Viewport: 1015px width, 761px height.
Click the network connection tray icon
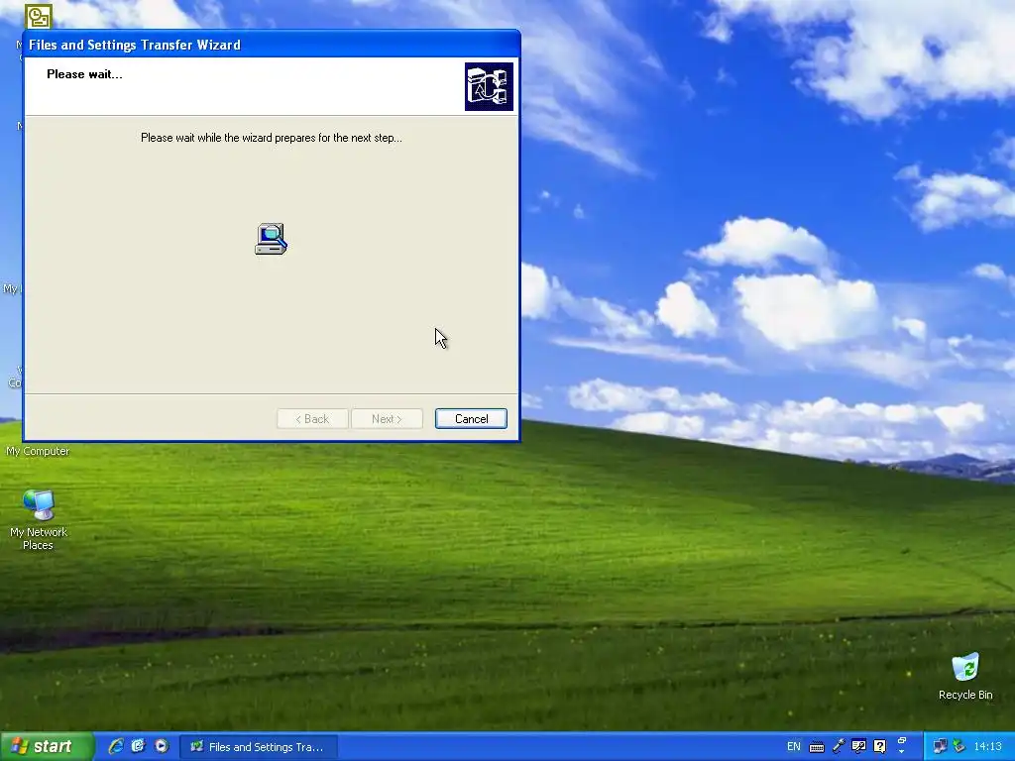pyautogui.click(x=940, y=747)
